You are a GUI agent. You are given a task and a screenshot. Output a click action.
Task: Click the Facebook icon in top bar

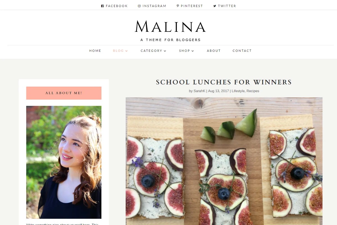point(103,6)
